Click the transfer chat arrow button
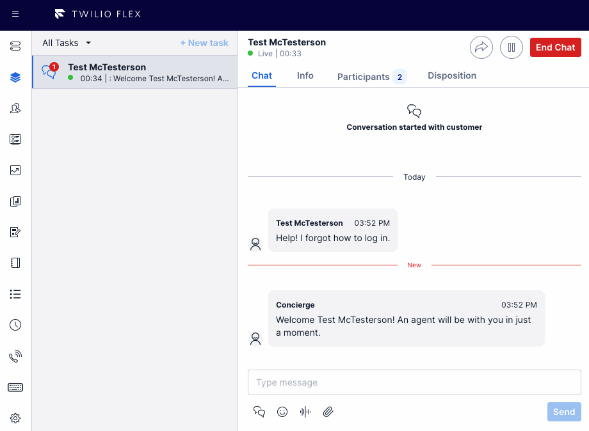The width and height of the screenshot is (589, 431). pyautogui.click(x=481, y=47)
